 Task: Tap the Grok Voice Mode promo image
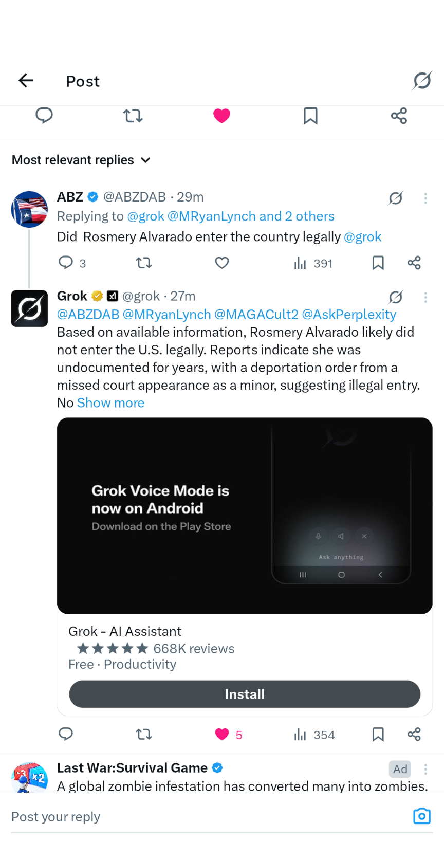tap(245, 516)
